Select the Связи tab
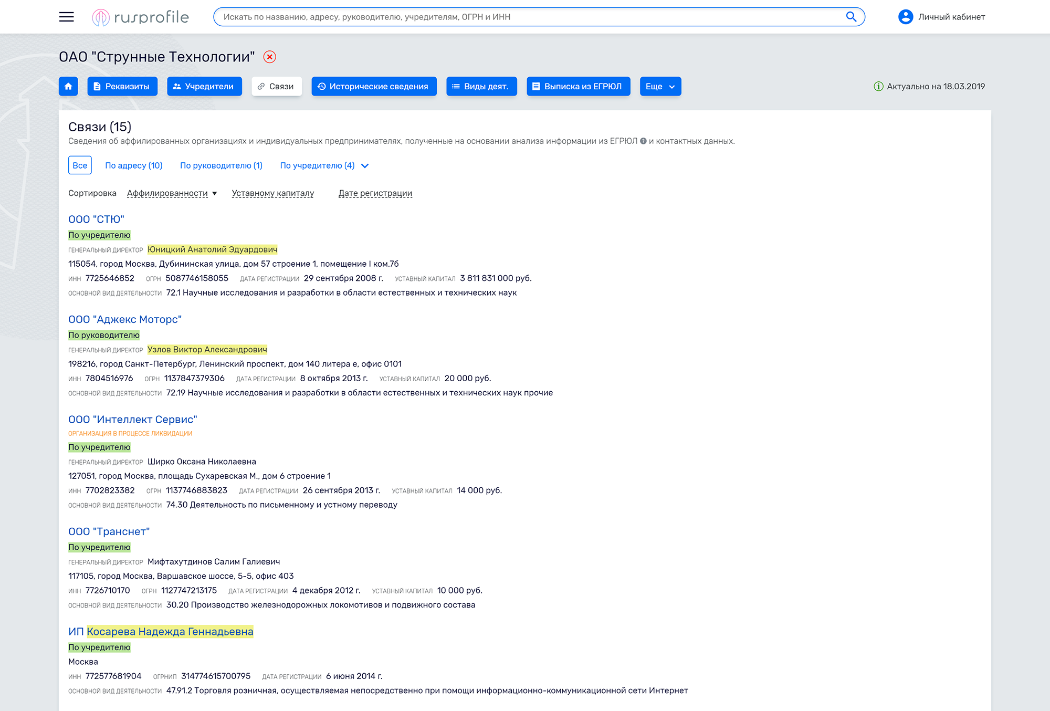The height and width of the screenshot is (711, 1050). tap(277, 86)
